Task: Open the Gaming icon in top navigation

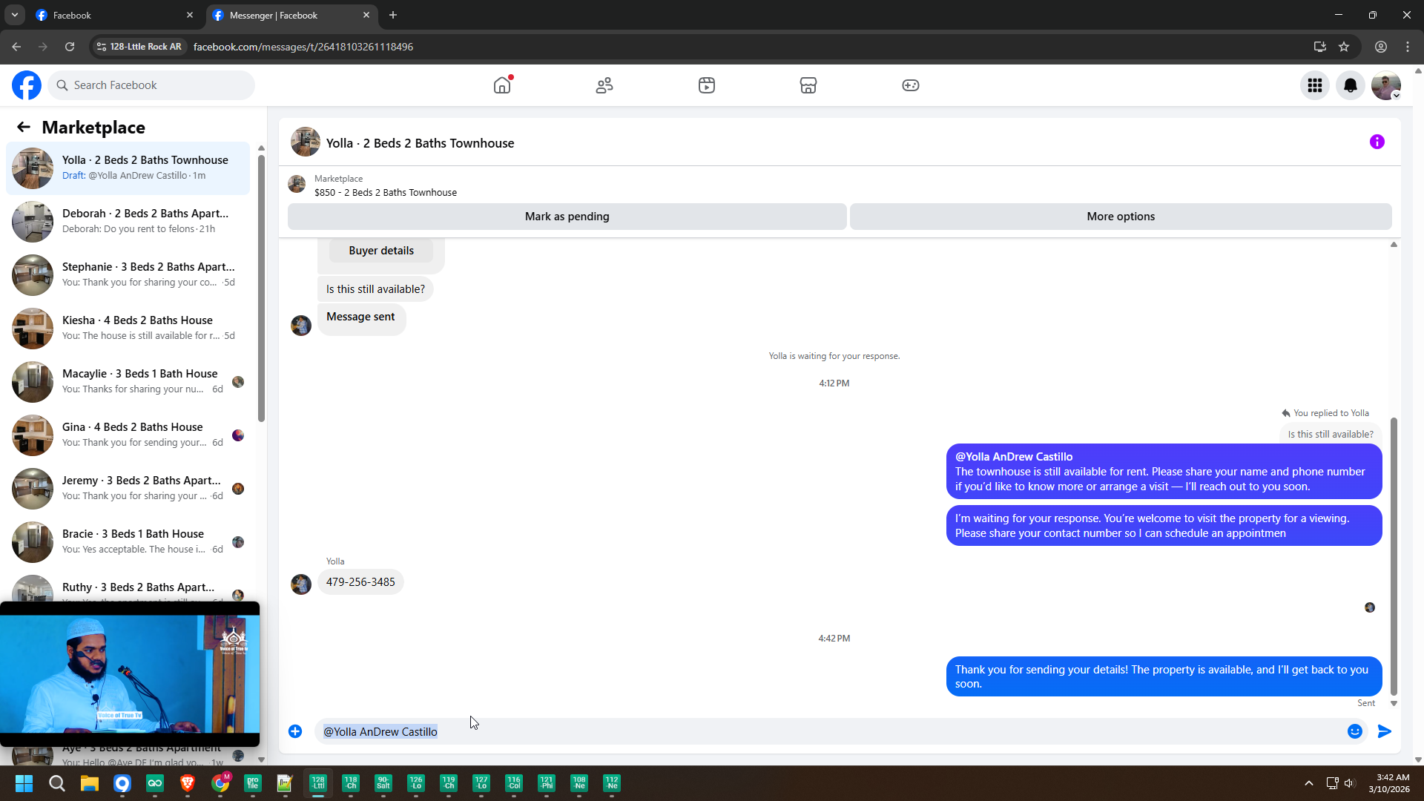Action: 910,85
